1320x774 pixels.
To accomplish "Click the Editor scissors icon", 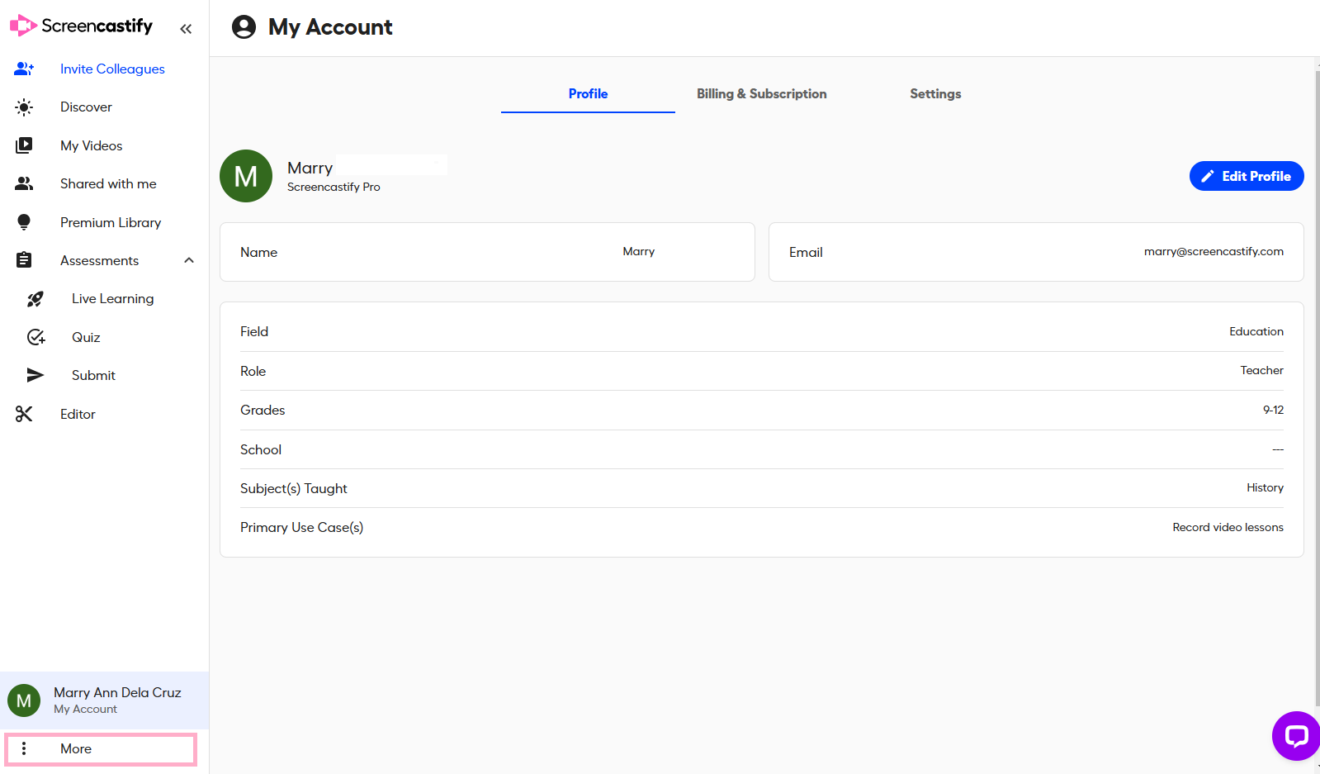I will [24, 414].
